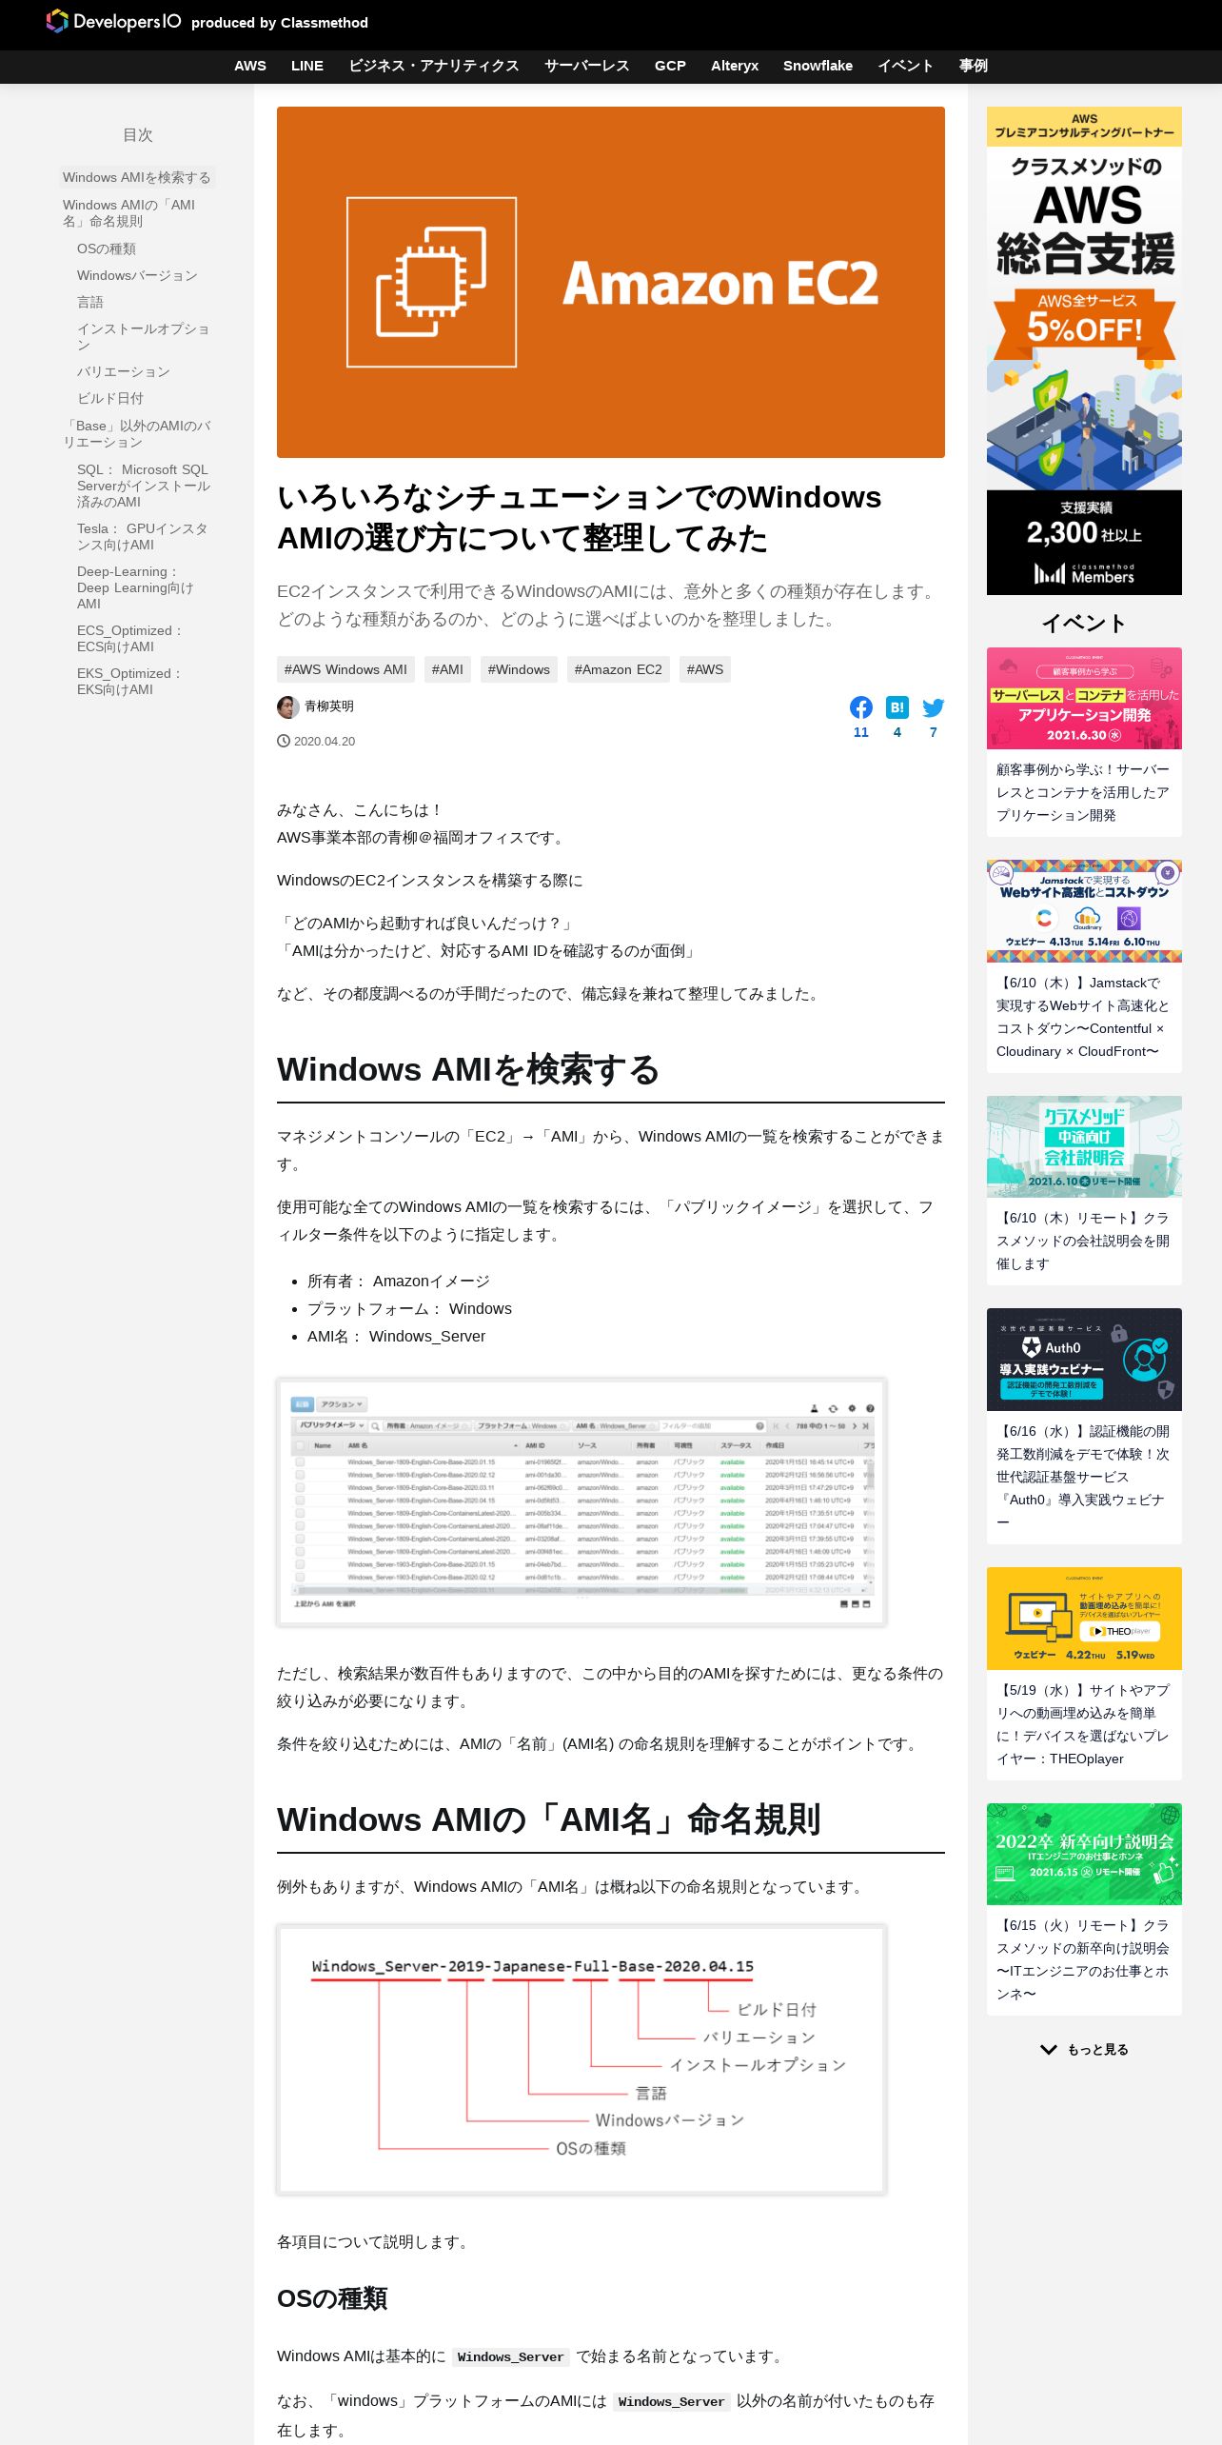Share the article via Twitter icon

pyautogui.click(x=933, y=707)
